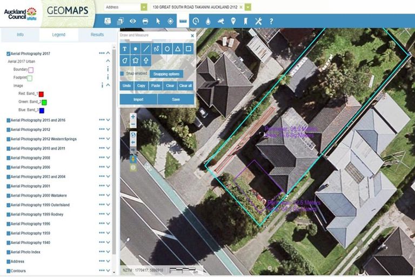Switch to the Info tab
Viewport: 415px width, 277px height.
coord(20,35)
